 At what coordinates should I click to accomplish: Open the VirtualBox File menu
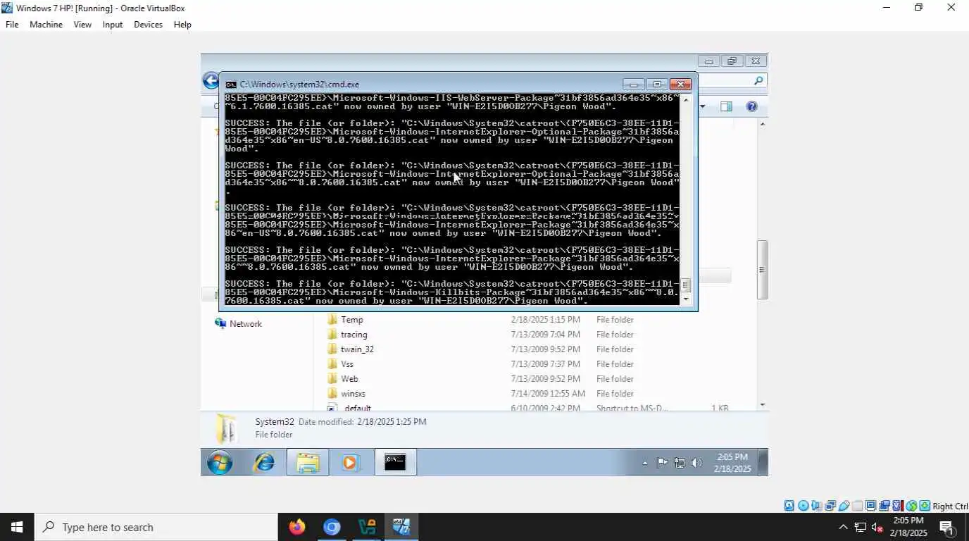click(x=12, y=25)
